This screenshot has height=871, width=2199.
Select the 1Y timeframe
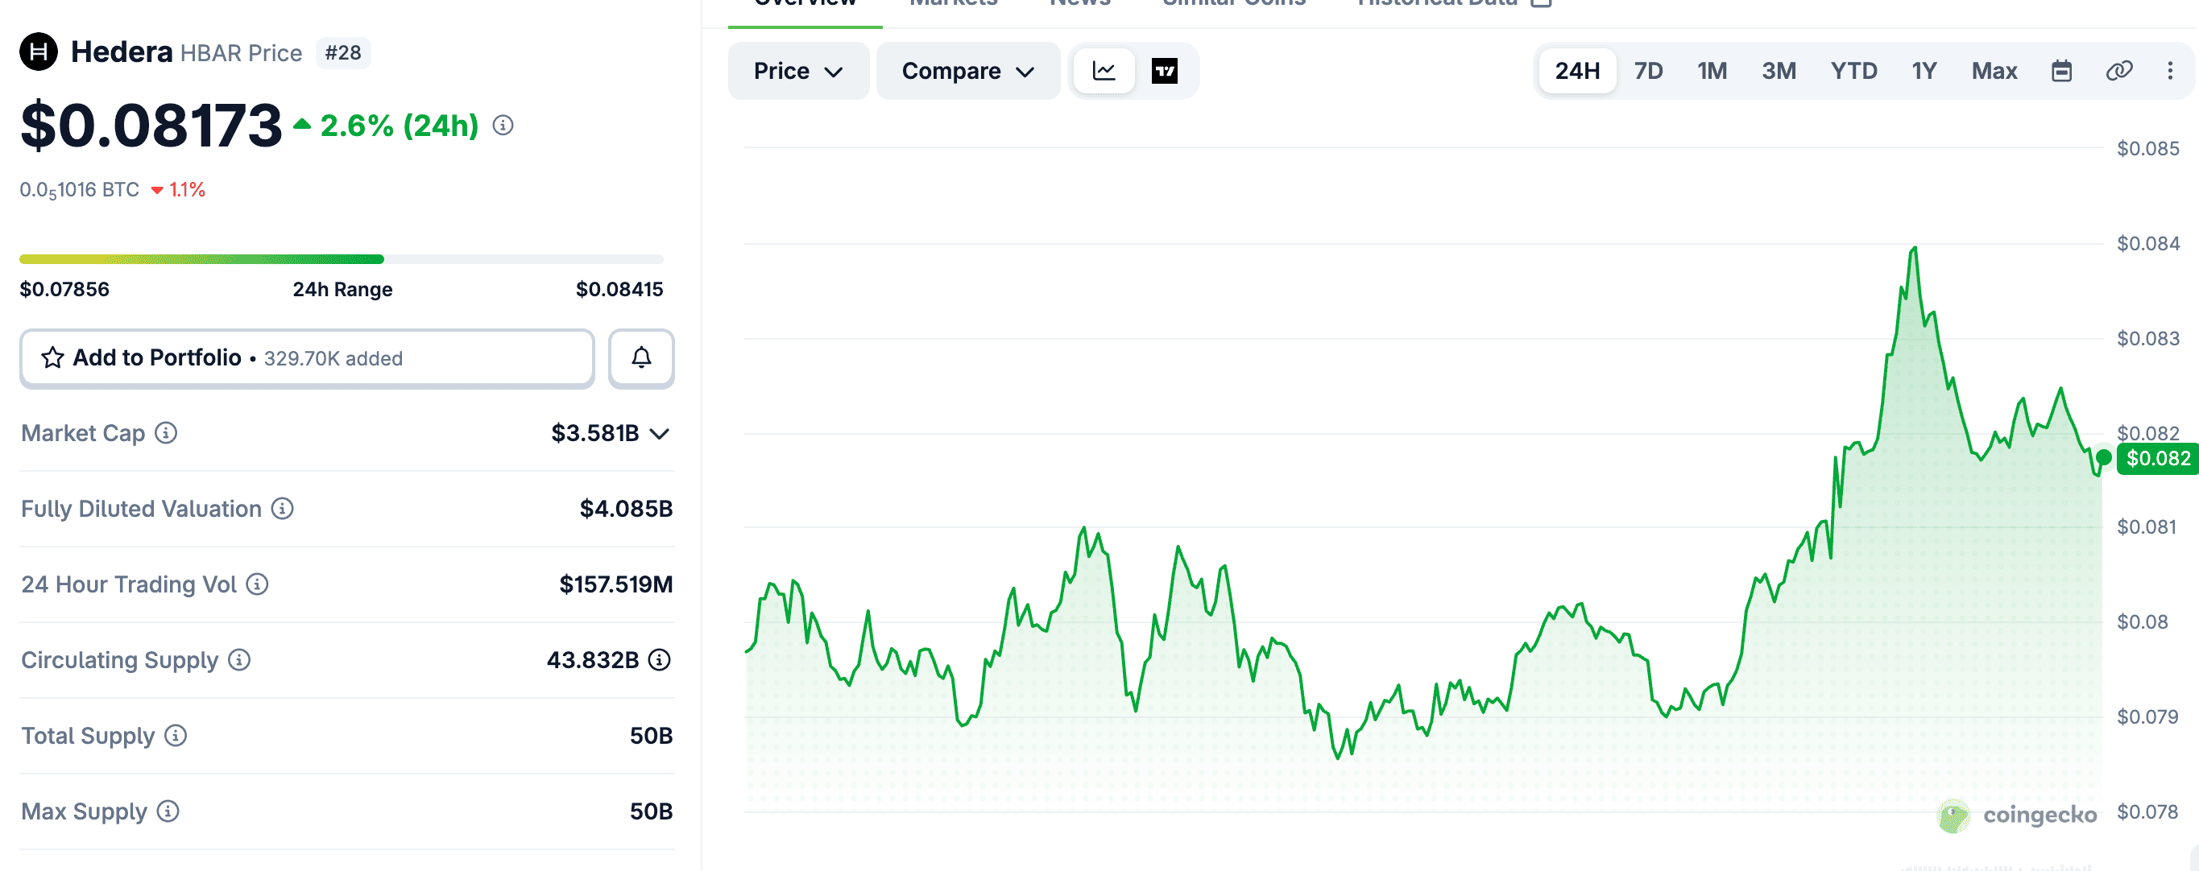click(x=1924, y=71)
